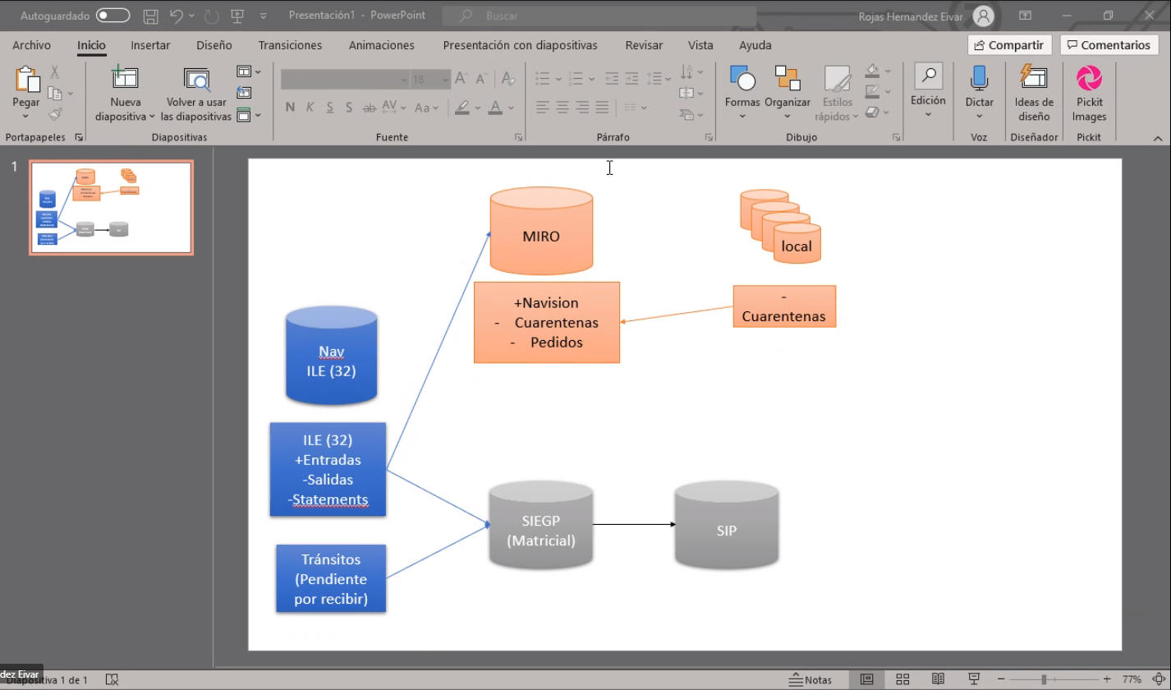Toggle the Autoguardado switch
This screenshot has width=1171, height=690.
pyautogui.click(x=113, y=16)
